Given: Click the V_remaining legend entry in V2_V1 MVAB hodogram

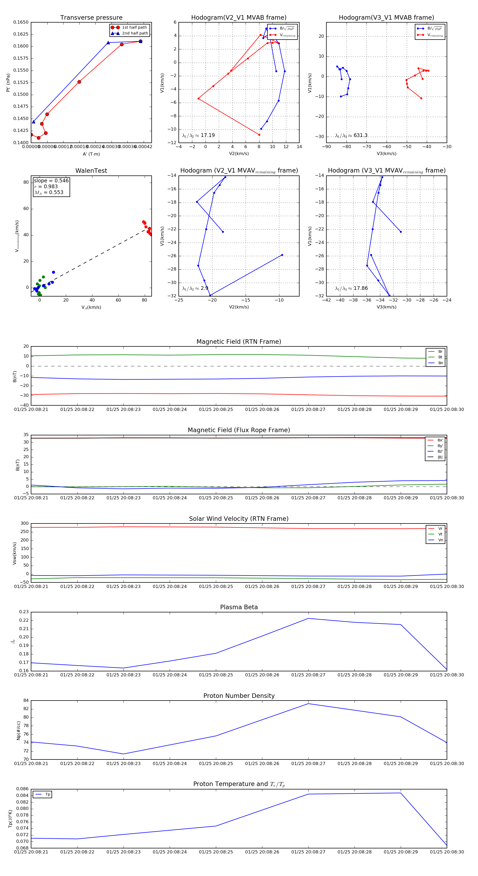Looking at the screenshot, I should 282,35.
